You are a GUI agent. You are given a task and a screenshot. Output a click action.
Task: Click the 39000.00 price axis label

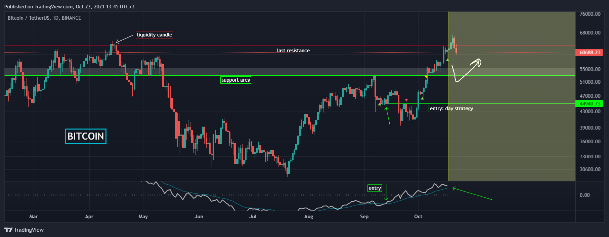pos(590,128)
